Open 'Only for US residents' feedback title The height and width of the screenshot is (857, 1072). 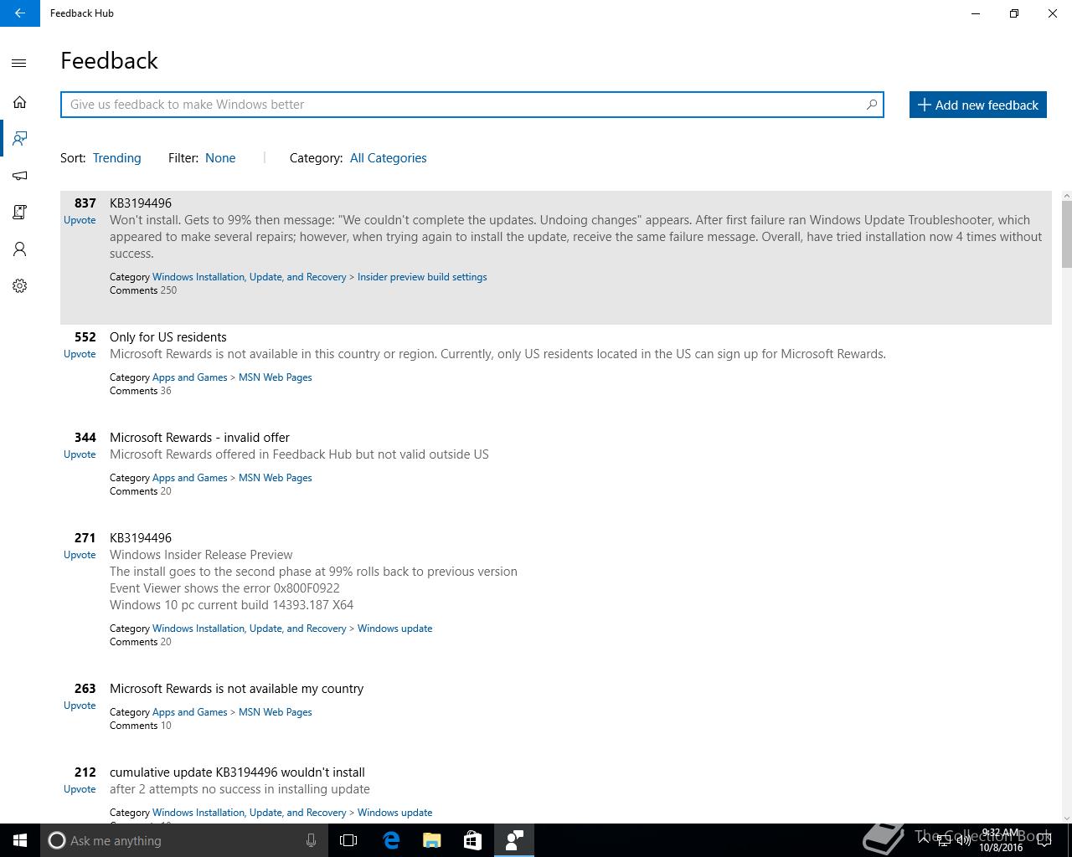(167, 337)
